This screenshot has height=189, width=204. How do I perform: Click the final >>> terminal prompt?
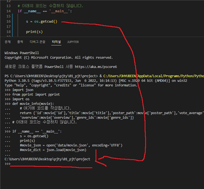(x=8, y=164)
